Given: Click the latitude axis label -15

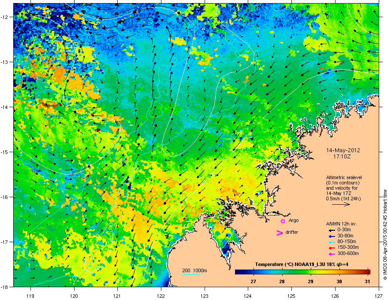Looking at the screenshot, I should pos(5,152).
